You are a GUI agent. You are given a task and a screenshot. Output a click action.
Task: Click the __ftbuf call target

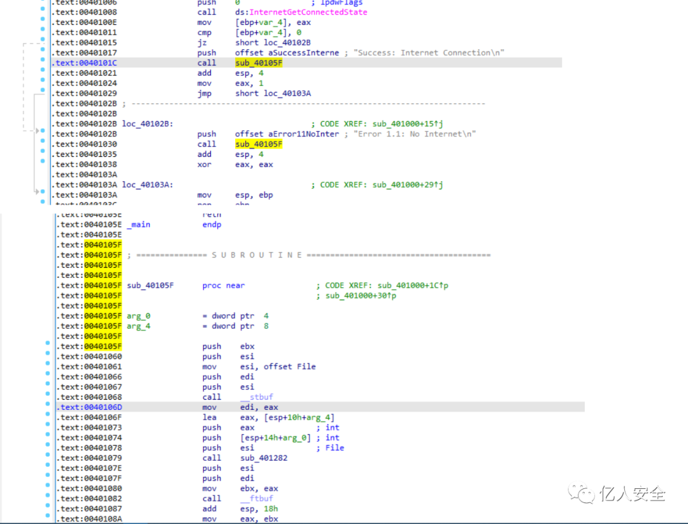[257, 499]
